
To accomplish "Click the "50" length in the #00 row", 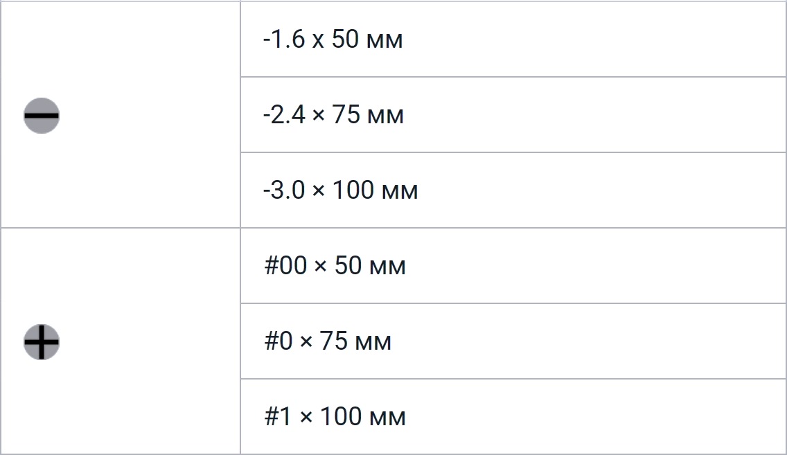I will [x=349, y=266].
